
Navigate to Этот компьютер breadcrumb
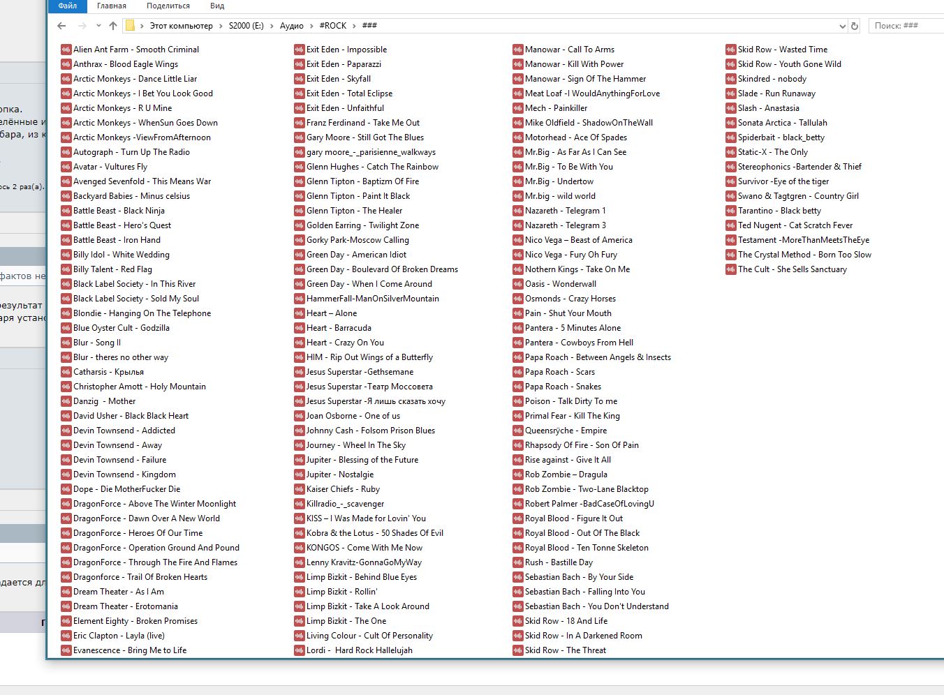182,26
